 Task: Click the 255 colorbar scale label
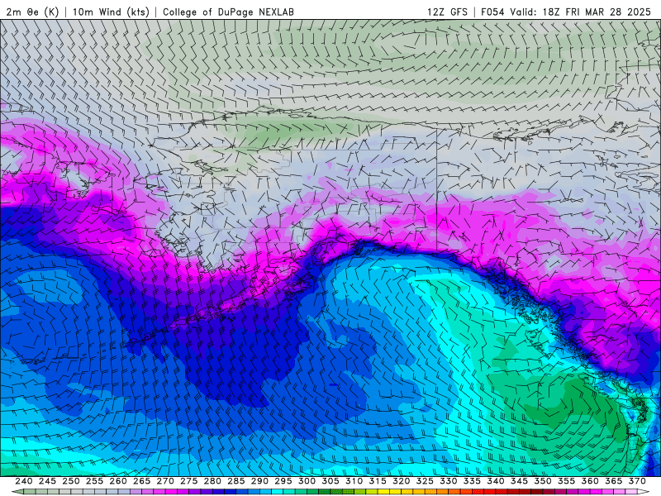(94, 481)
